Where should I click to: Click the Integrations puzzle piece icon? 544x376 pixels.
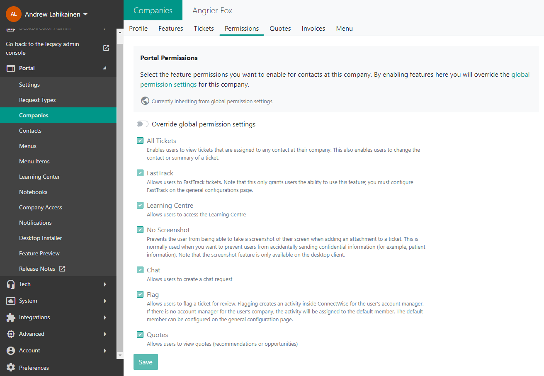pyautogui.click(x=11, y=318)
